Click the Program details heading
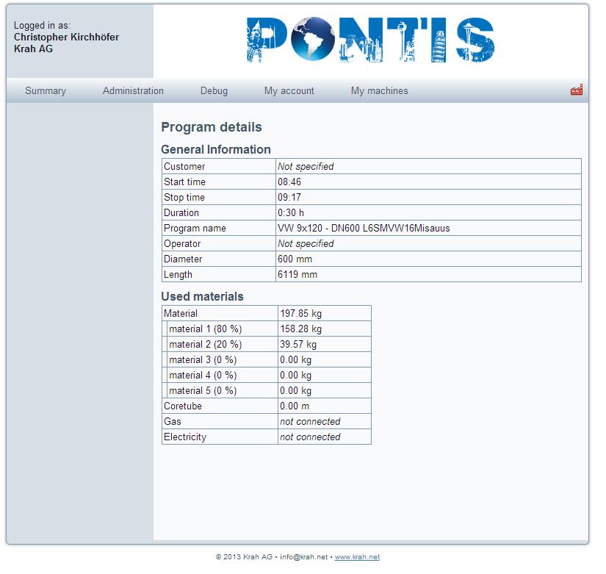This screenshot has height=574, width=606. tap(212, 127)
